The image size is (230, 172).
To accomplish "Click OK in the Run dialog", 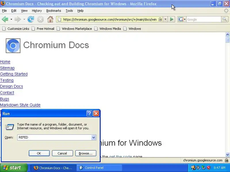I will click(x=39, y=153).
